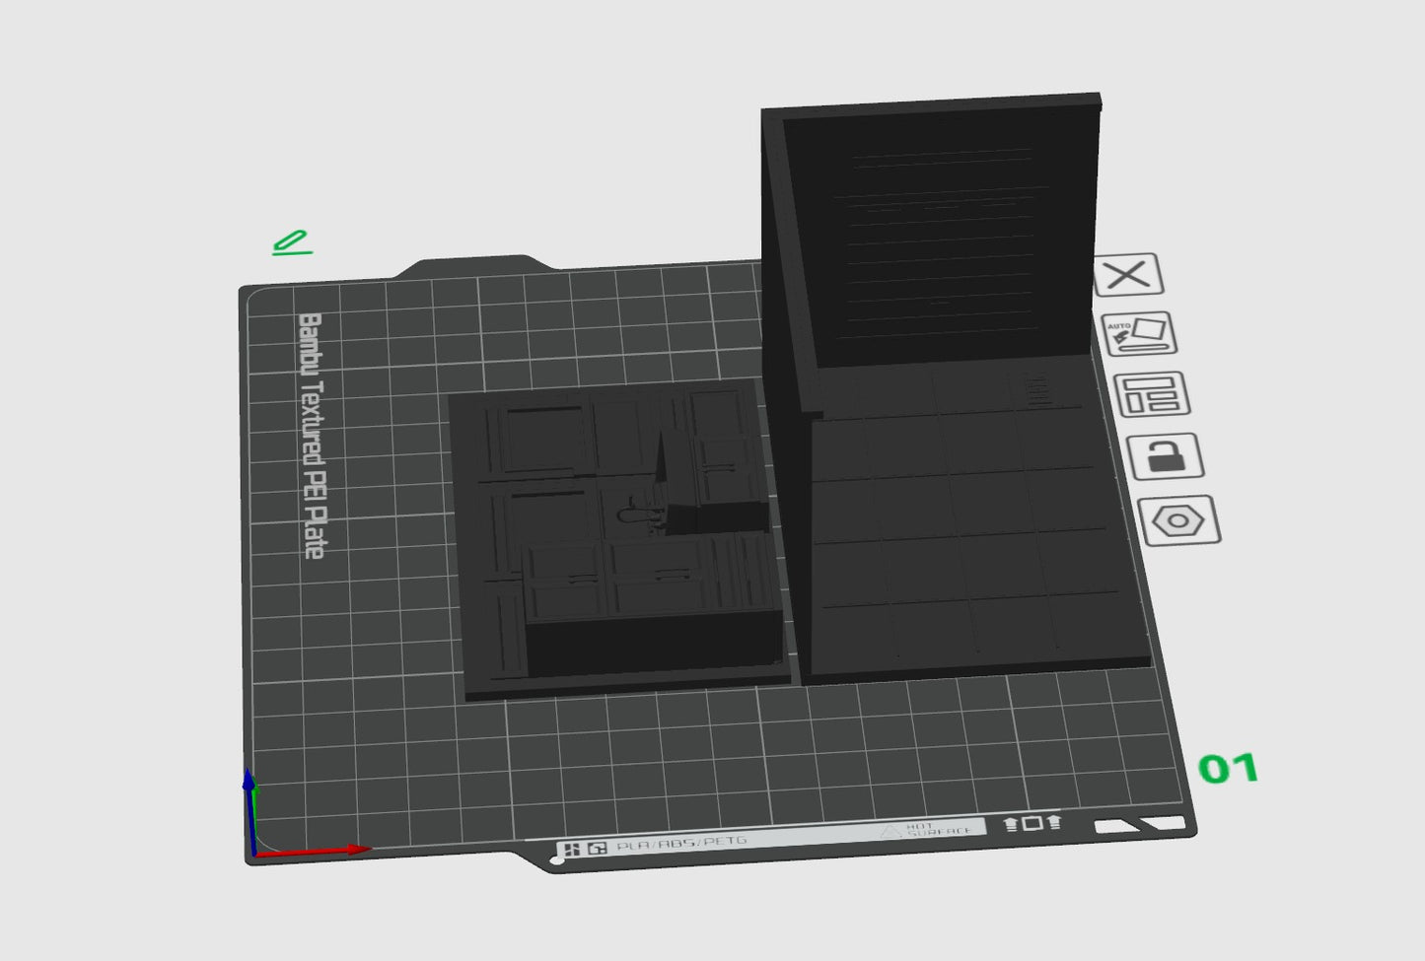The height and width of the screenshot is (961, 1425).
Task: Arrange objects using the plate layout icon
Action: coord(1151,395)
